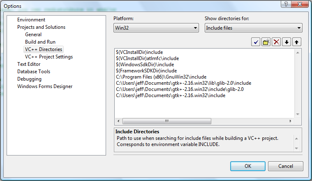
Task: Close the Options dialog window
Action: coord(300,4)
